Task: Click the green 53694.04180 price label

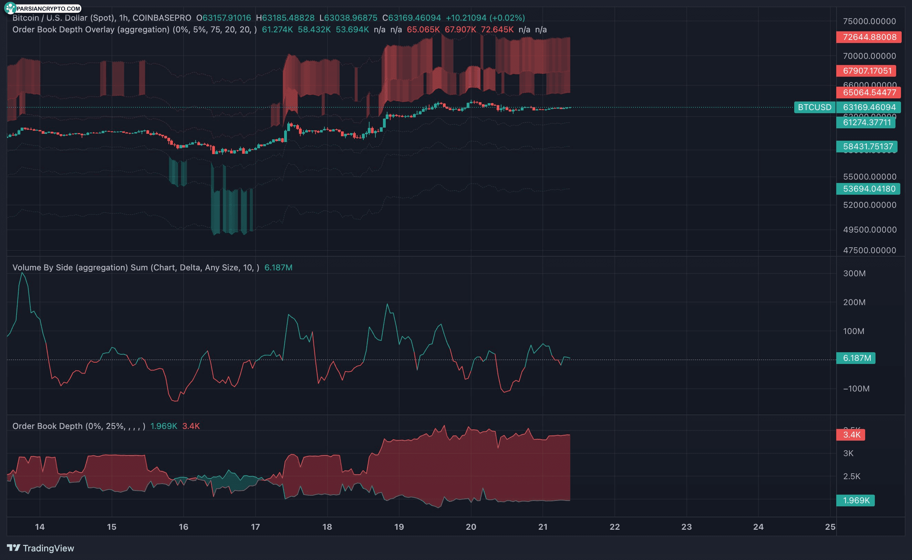Action: point(869,189)
